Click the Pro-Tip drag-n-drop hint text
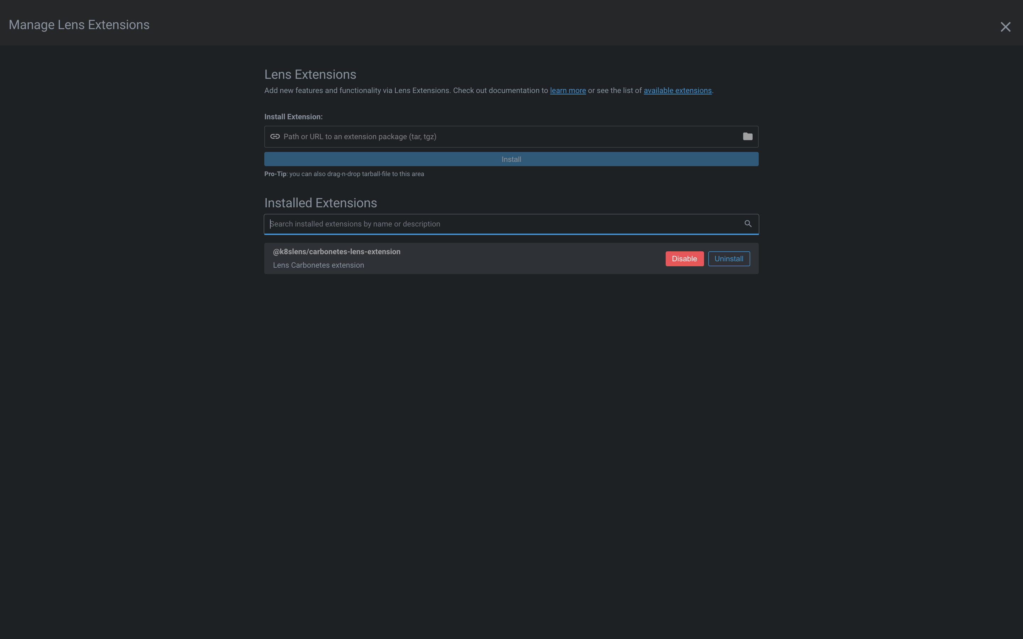Screen dimensions: 1023x639 pyautogui.click(x=344, y=174)
